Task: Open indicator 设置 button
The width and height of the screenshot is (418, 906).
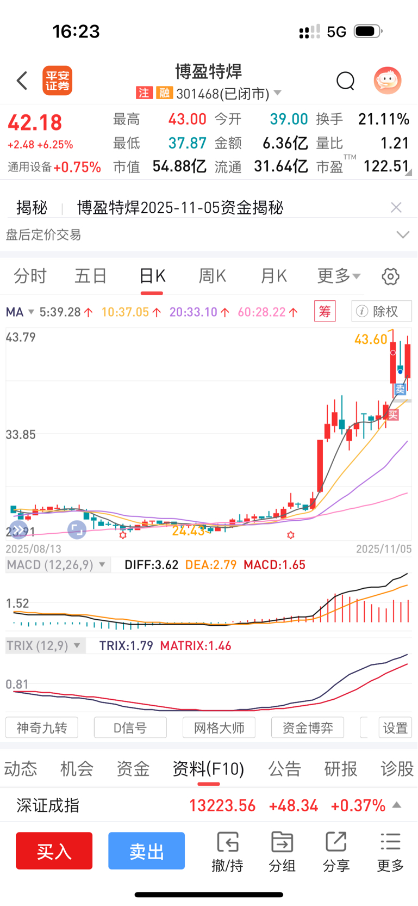Action: [395, 728]
